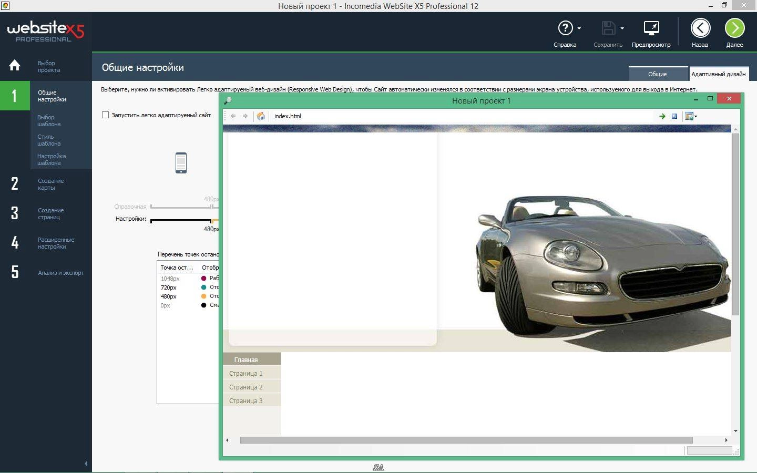Viewport: 757px width, 473px height.
Task: Expand the Сохранить dropdown arrow
Action: click(622, 28)
